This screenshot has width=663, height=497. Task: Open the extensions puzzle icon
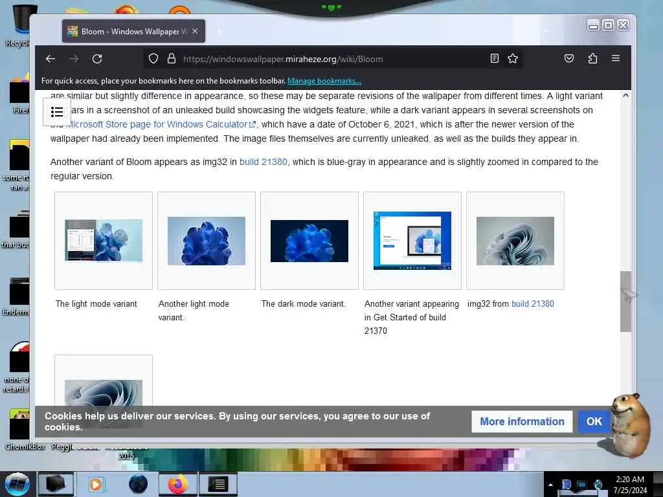click(592, 58)
